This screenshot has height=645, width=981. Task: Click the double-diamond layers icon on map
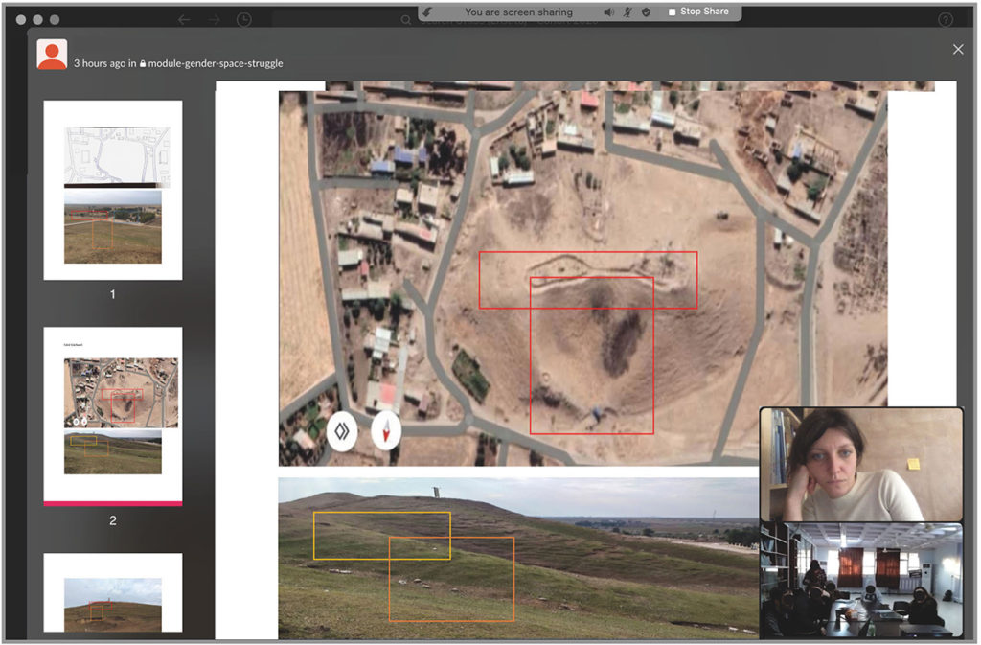tap(342, 431)
